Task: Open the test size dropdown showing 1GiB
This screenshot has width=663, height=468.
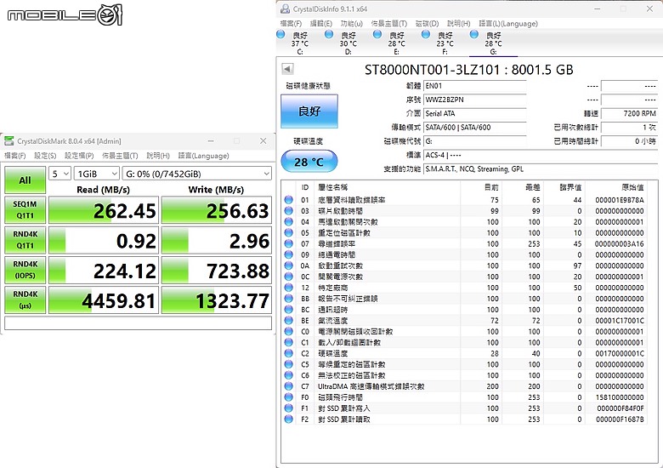Action: click(x=96, y=174)
